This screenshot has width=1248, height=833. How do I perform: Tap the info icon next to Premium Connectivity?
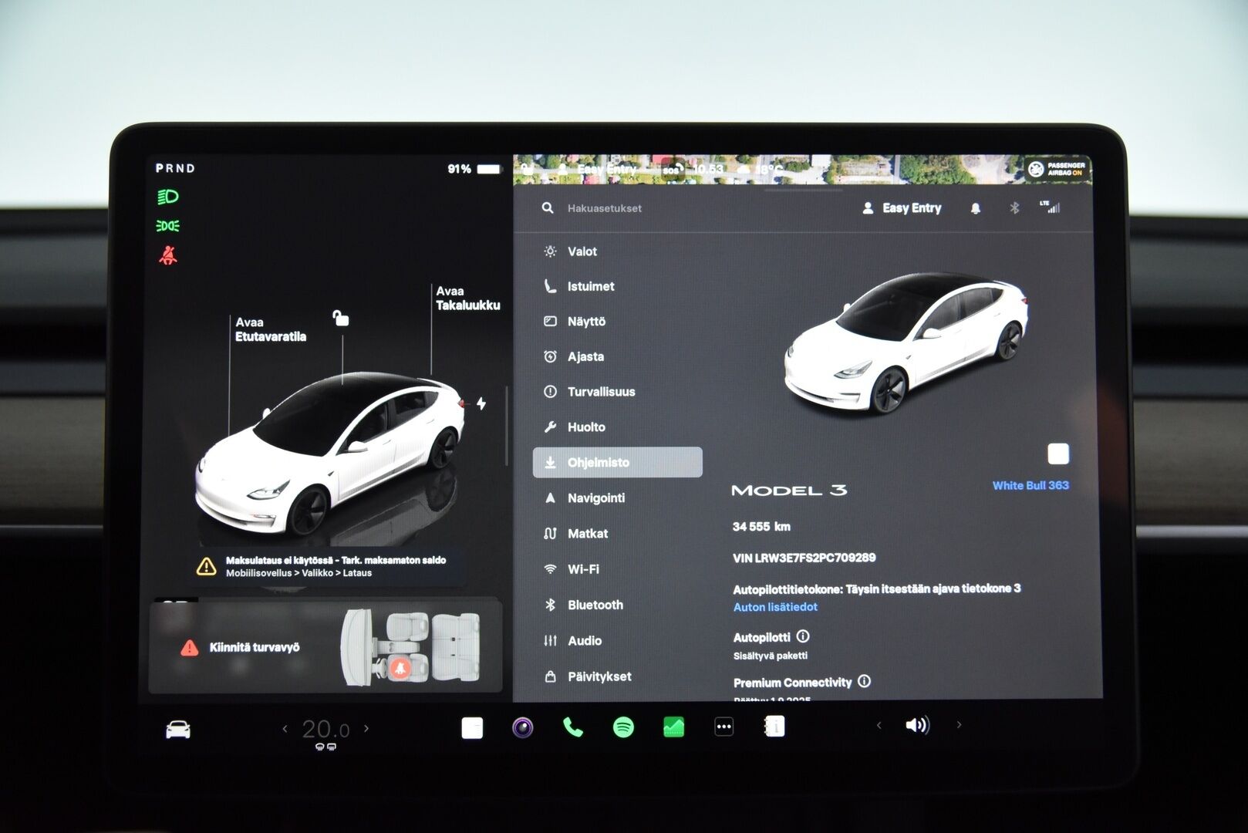tap(864, 682)
